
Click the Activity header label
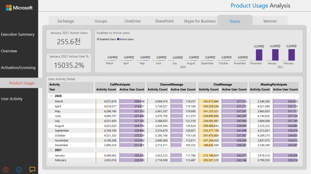[x=54, y=84]
